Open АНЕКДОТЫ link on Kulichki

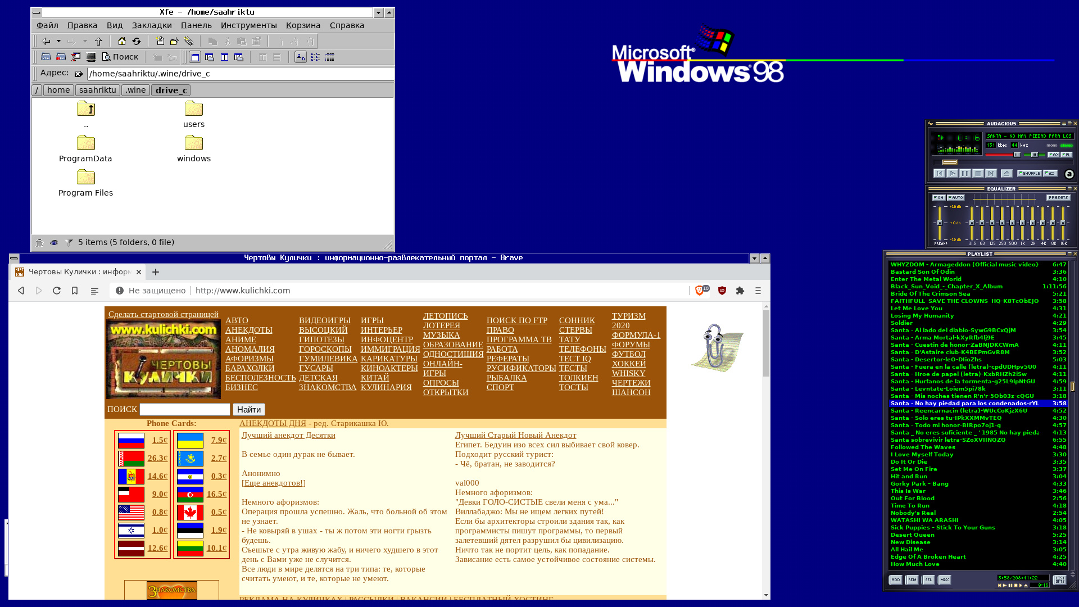click(x=248, y=330)
